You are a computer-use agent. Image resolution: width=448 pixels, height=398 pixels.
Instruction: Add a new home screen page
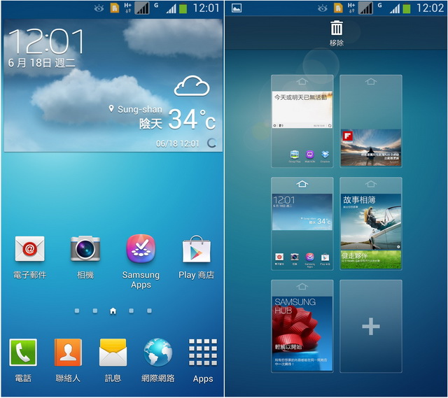point(371,327)
